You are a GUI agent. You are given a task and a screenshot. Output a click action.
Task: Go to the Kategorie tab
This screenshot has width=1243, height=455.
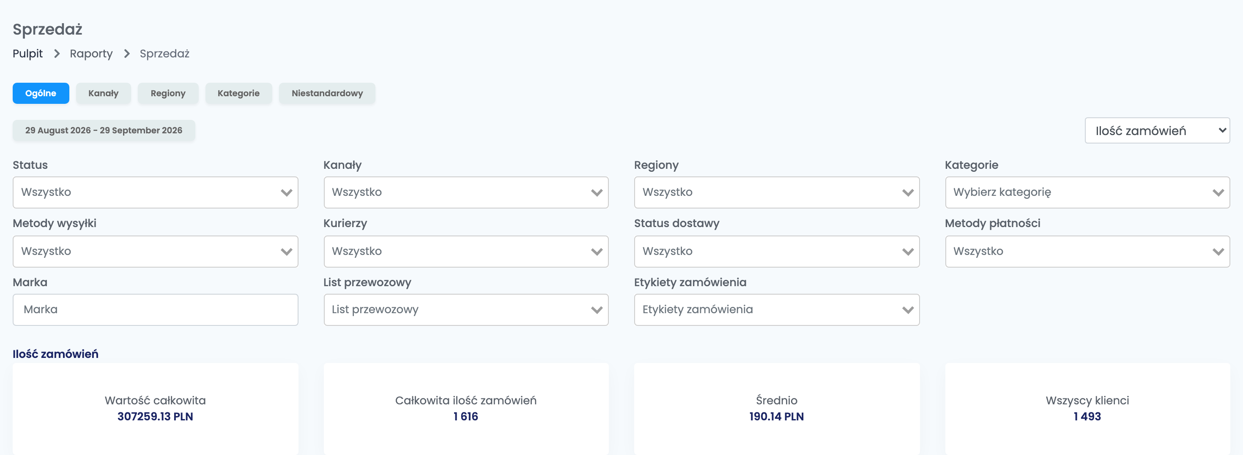coord(238,93)
